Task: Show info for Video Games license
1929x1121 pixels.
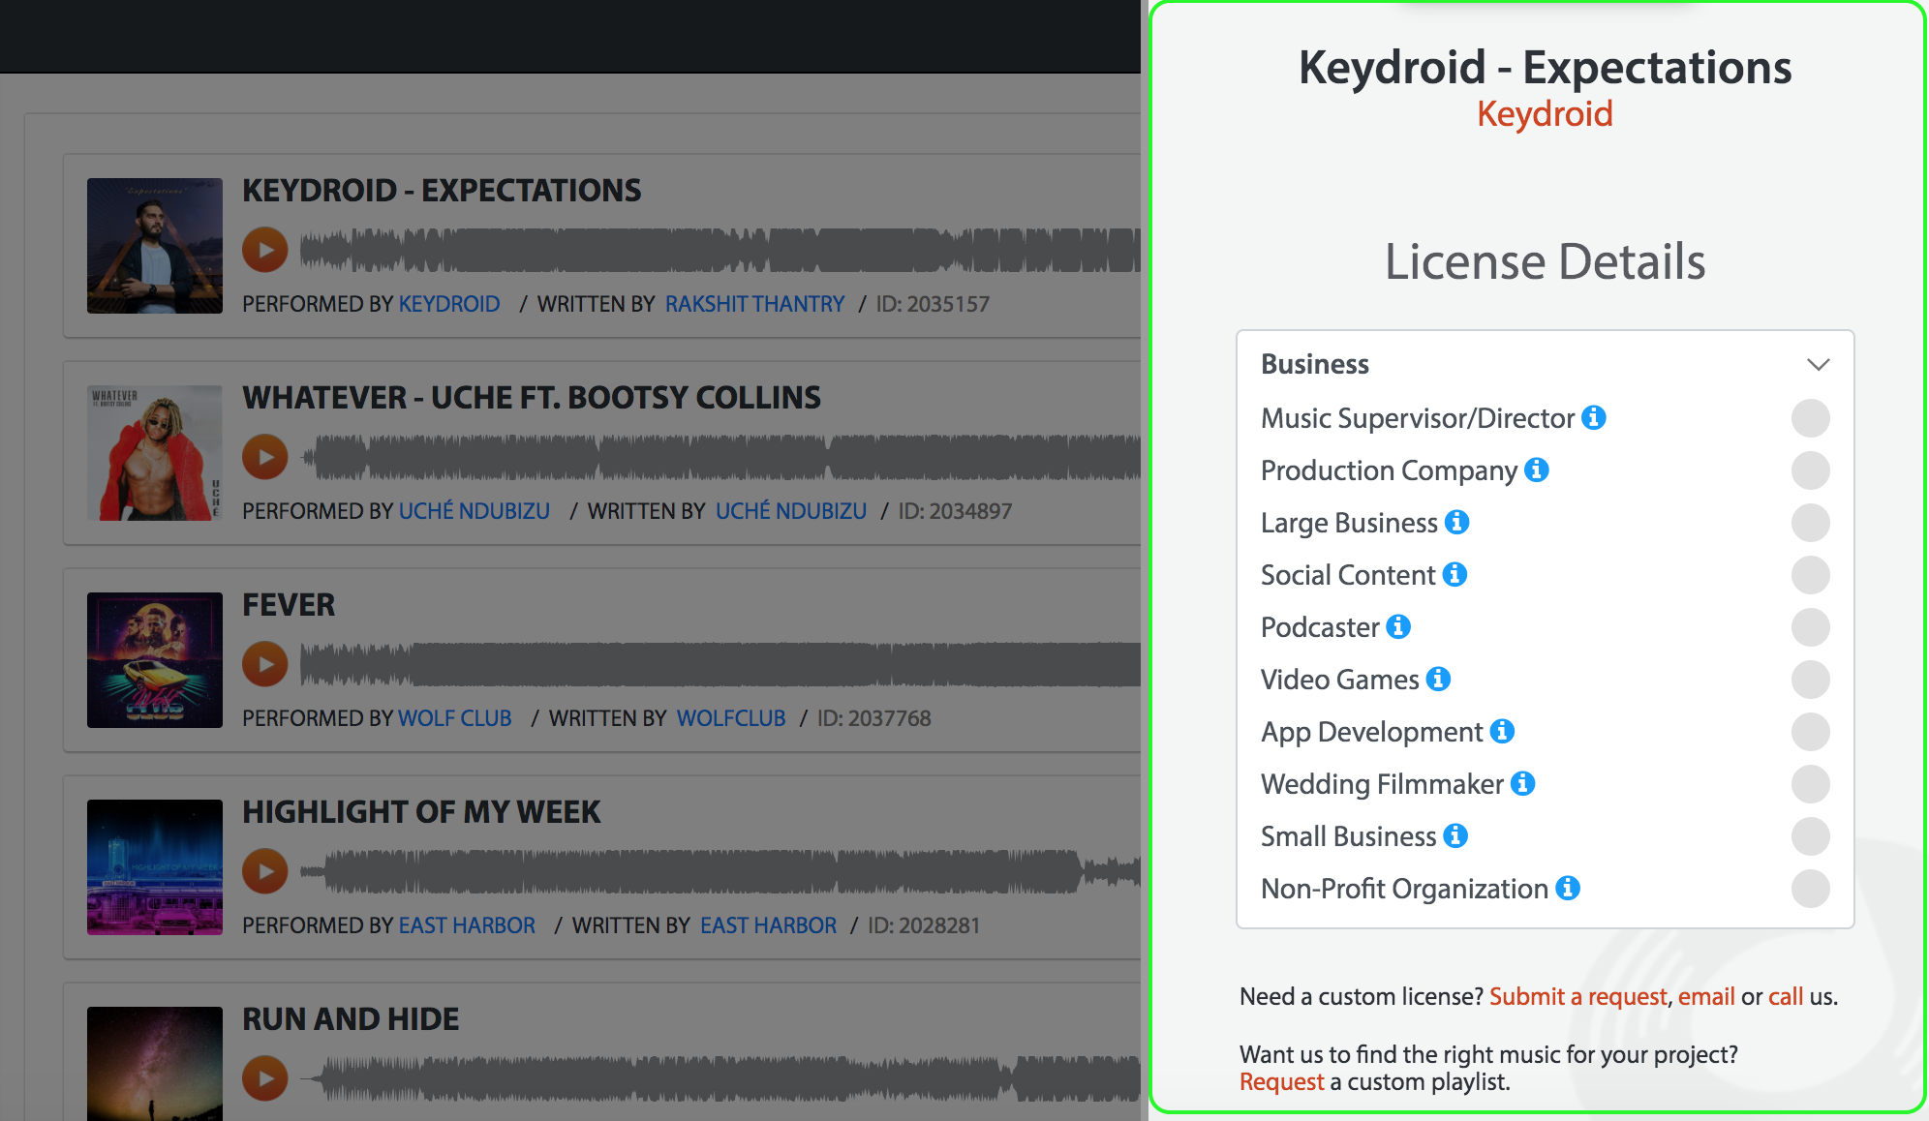Action: [x=1438, y=679]
